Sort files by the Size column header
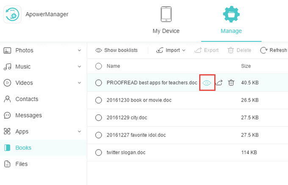Image resolution: width=288 pixels, height=185 pixels. pos(246,66)
